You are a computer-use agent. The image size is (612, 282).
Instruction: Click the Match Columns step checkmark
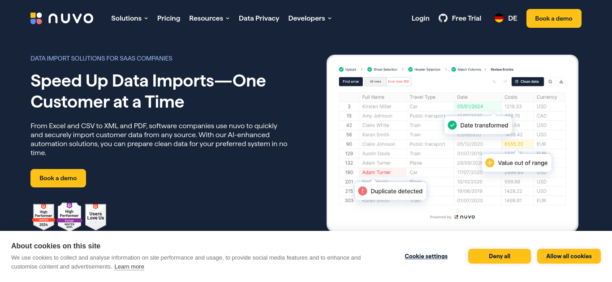coord(453,69)
